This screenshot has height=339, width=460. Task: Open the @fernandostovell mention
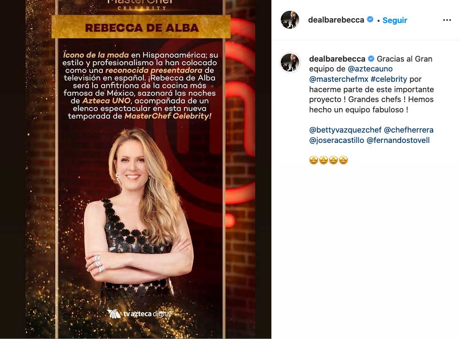pyautogui.click(x=398, y=140)
